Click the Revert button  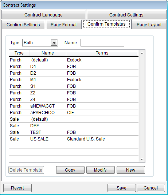point(17,188)
